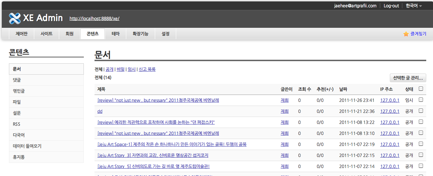The image size is (433, 176).
Task: Open 휴지통 in the content sidebar
Action: coord(19,157)
